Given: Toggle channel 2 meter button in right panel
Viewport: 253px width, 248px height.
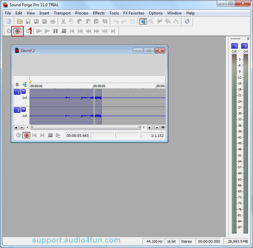Looking at the screenshot, I should 244,46.
